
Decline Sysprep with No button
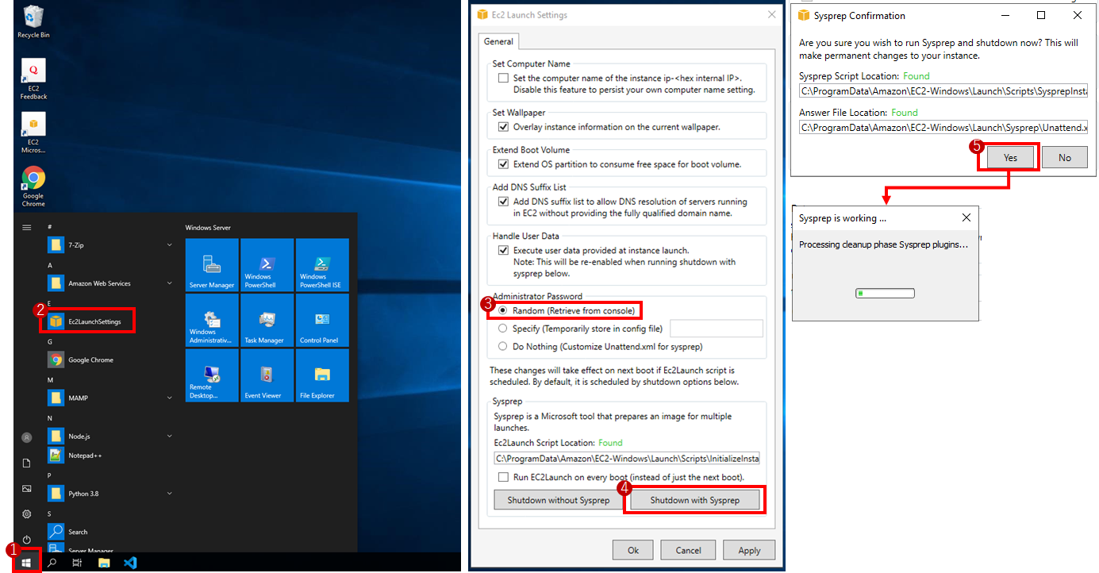[1065, 157]
